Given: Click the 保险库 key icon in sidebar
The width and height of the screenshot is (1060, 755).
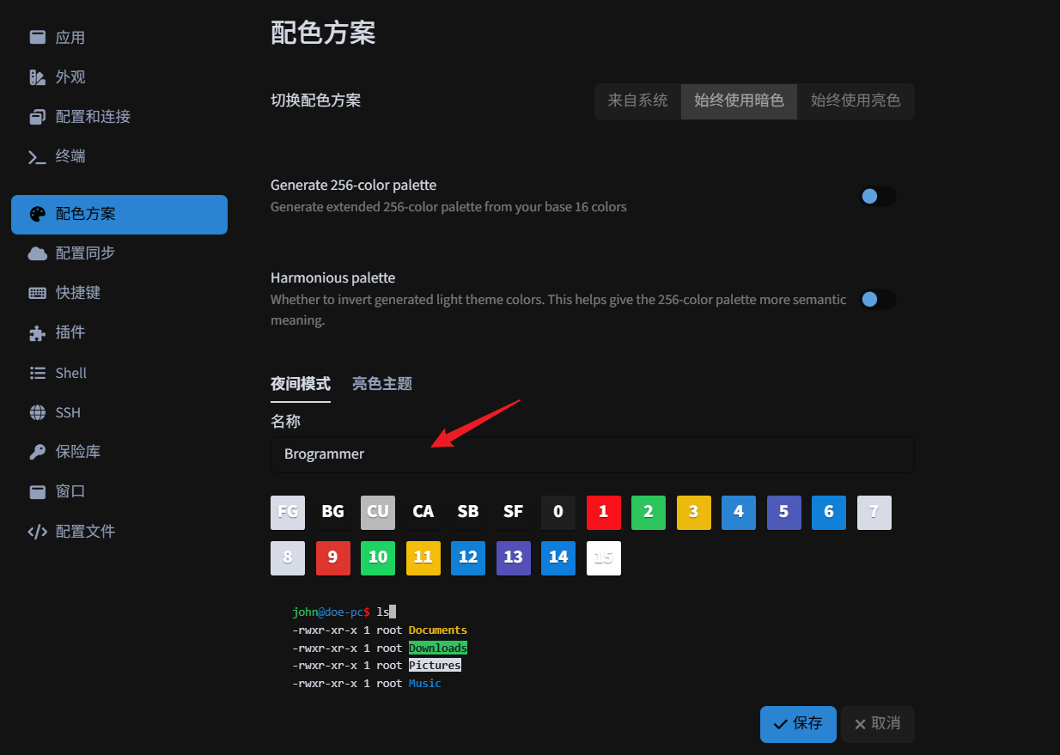Looking at the screenshot, I should 37,452.
